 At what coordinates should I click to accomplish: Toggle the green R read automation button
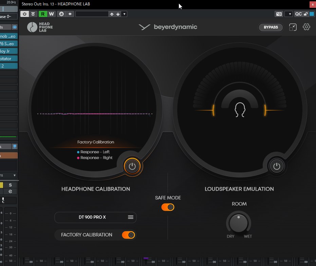(43, 14)
